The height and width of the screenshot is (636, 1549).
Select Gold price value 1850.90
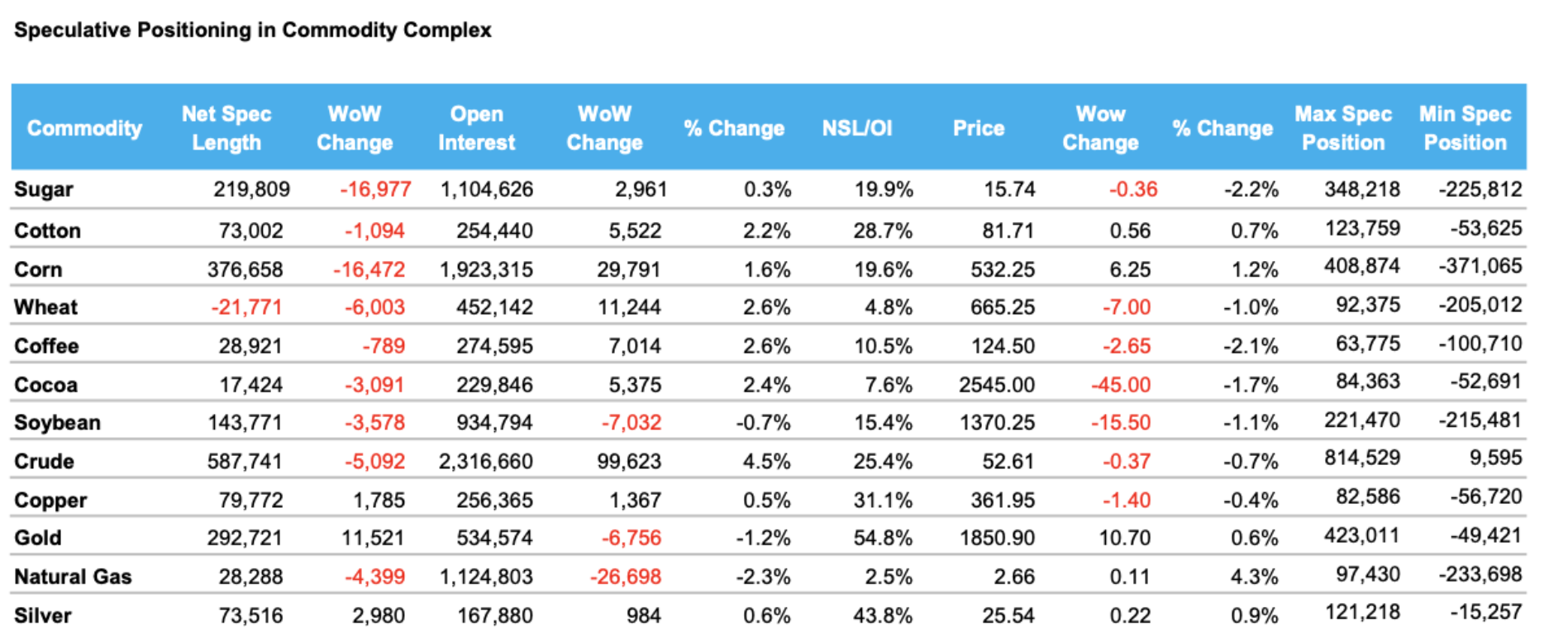[x=997, y=538]
